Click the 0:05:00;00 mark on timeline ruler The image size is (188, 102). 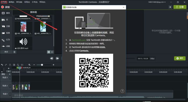click(163, 72)
